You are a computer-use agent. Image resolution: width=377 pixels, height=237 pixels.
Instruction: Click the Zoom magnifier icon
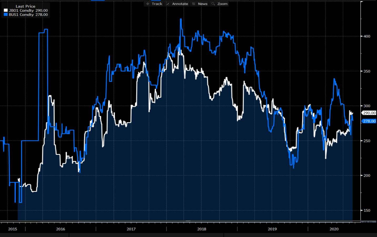click(213, 4)
